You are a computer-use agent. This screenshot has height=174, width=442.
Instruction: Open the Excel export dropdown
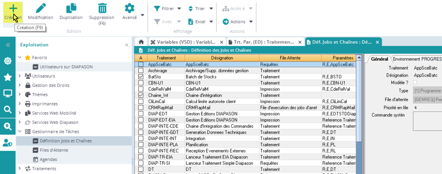tap(201, 22)
